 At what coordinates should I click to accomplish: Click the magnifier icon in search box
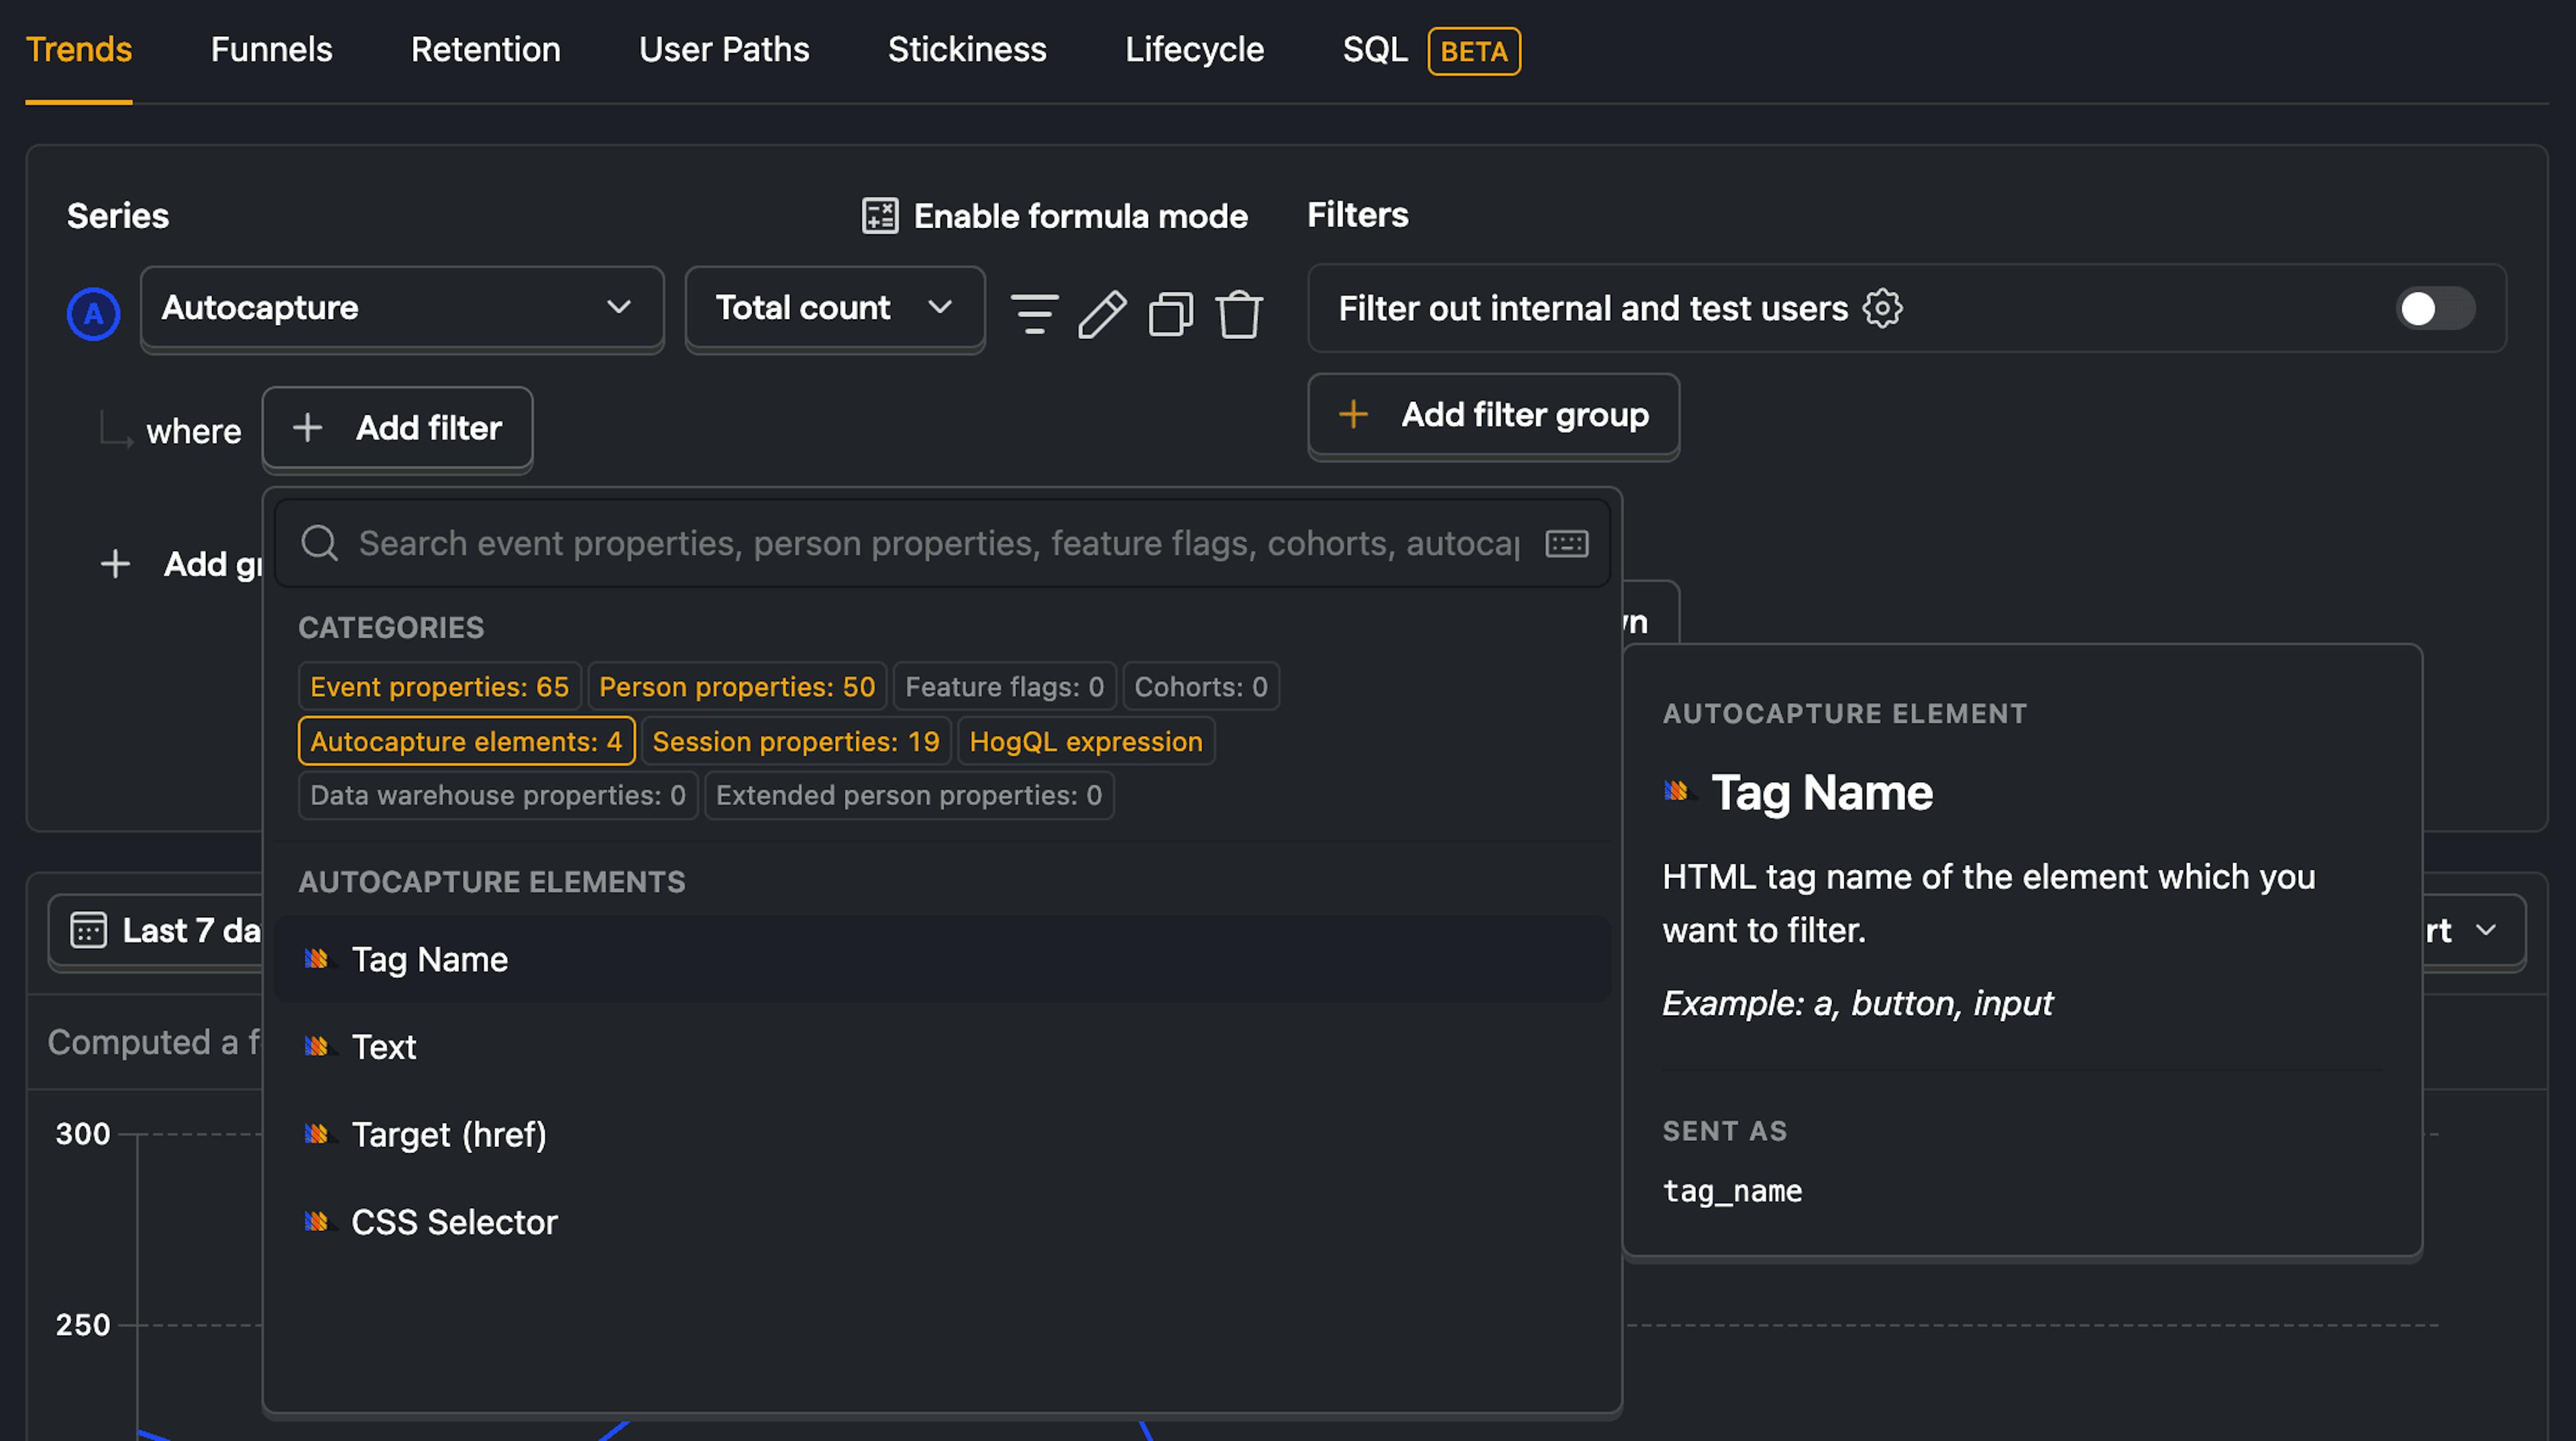320,544
